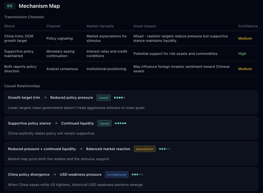The width and height of the screenshot is (263, 193).
Task: Click 'Growth target trim' cause label
Action: [x=24, y=97]
